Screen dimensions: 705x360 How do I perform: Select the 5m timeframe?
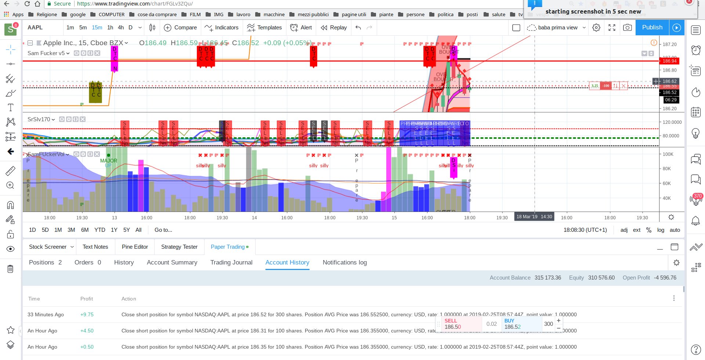pyautogui.click(x=83, y=28)
